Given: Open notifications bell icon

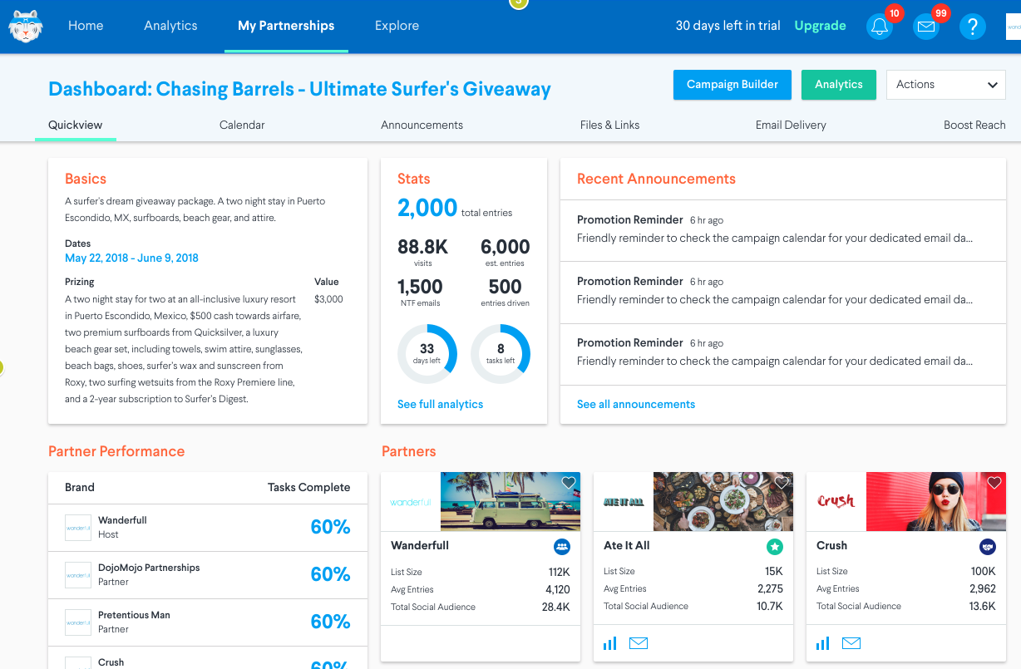Looking at the screenshot, I should click(880, 27).
